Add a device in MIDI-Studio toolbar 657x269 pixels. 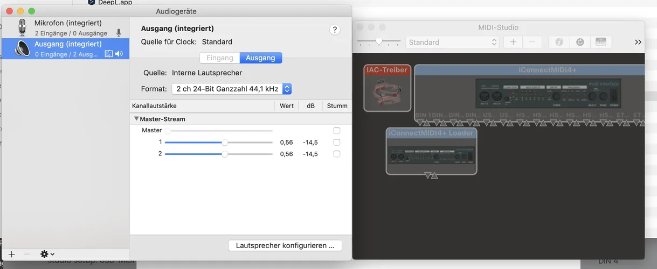coord(513,42)
